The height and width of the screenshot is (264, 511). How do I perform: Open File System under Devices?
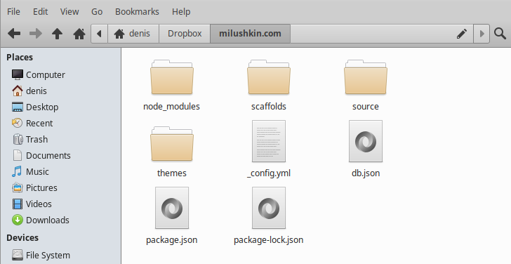pyautogui.click(x=41, y=255)
